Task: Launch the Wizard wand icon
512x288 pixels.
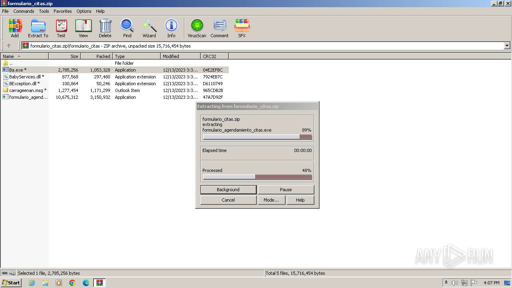Action: point(149,28)
